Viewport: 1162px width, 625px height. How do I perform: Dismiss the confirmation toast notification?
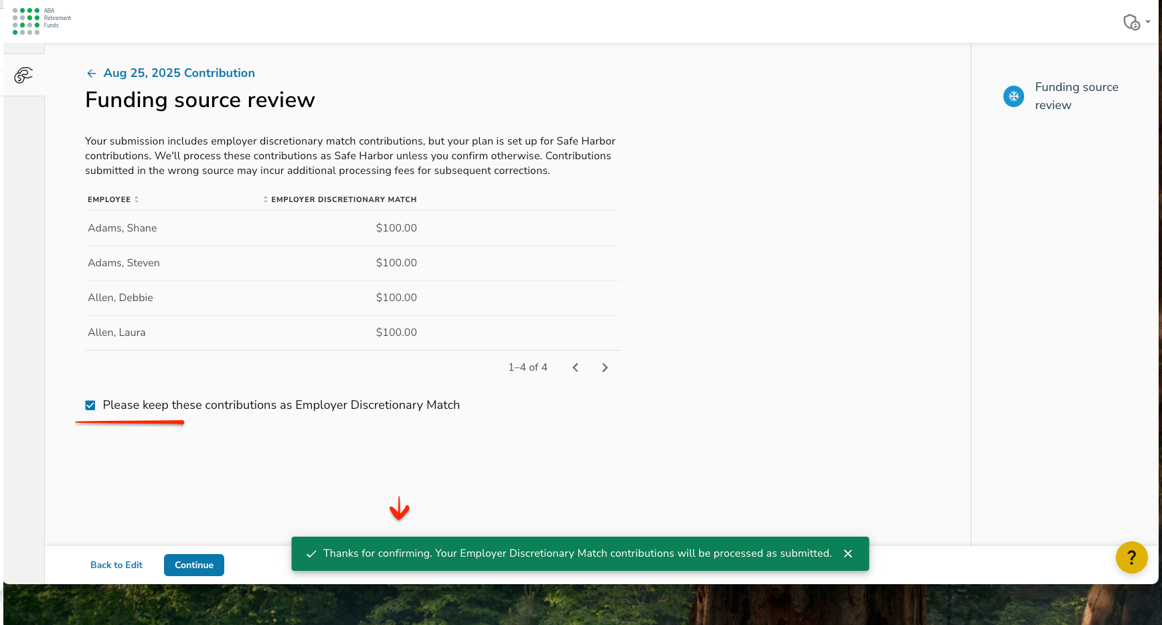pos(848,553)
